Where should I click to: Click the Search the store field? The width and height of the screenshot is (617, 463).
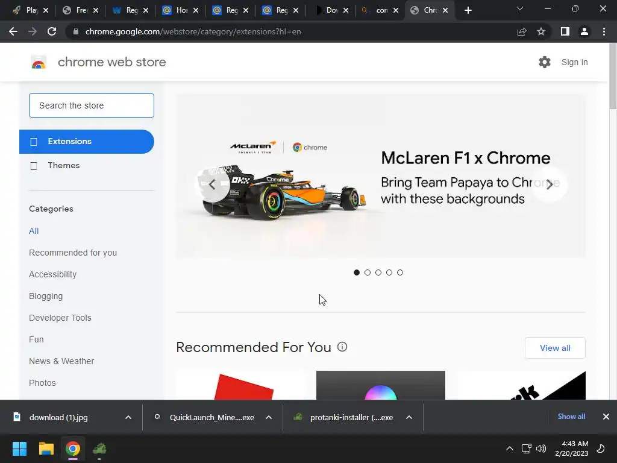click(92, 106)
